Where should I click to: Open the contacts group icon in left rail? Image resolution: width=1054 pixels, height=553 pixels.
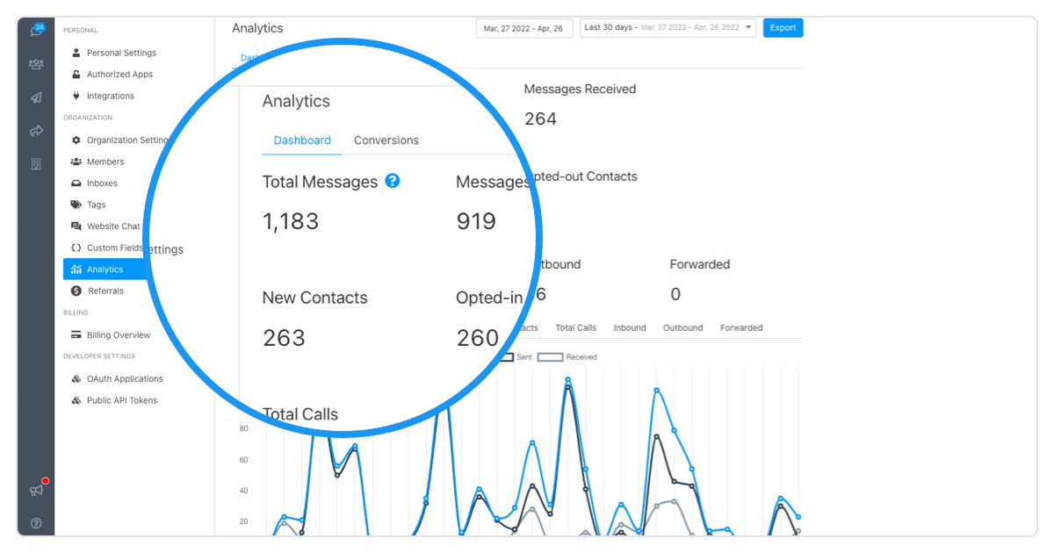[x=36, y=64]
